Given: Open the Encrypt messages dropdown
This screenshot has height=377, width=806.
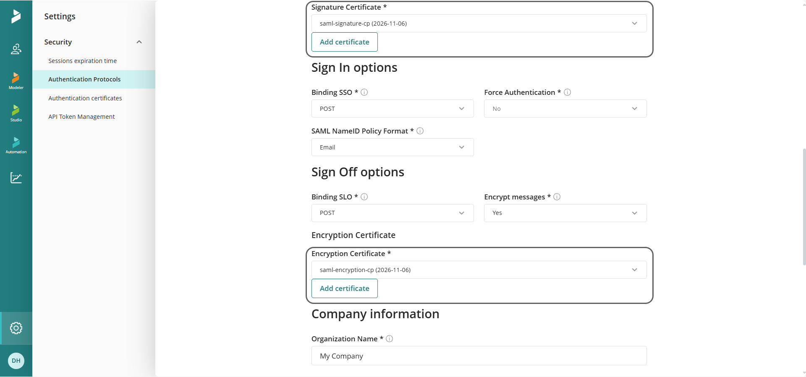Looking at the screenshot, I should [565, 213].
